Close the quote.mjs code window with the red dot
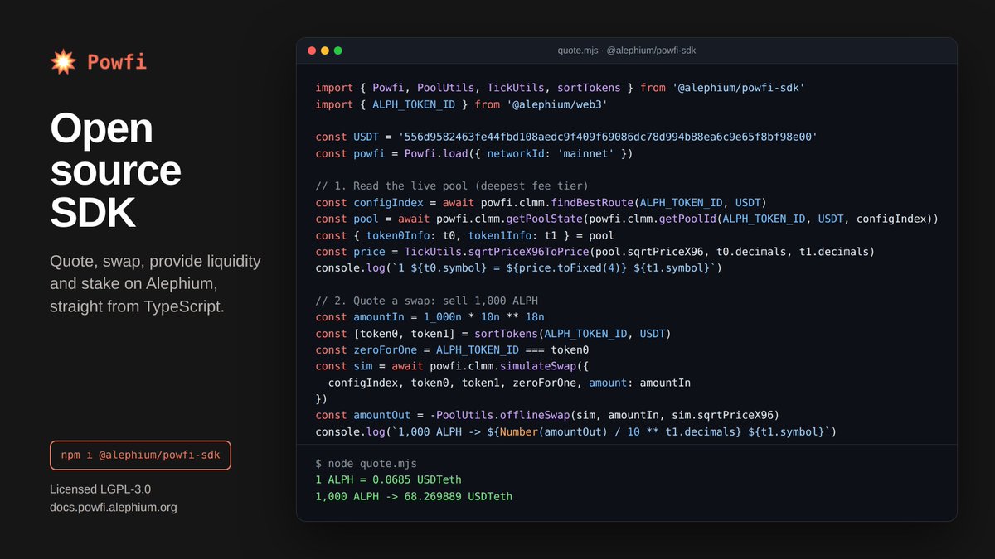This screenshot has height=559, width=995. [312, 51]
